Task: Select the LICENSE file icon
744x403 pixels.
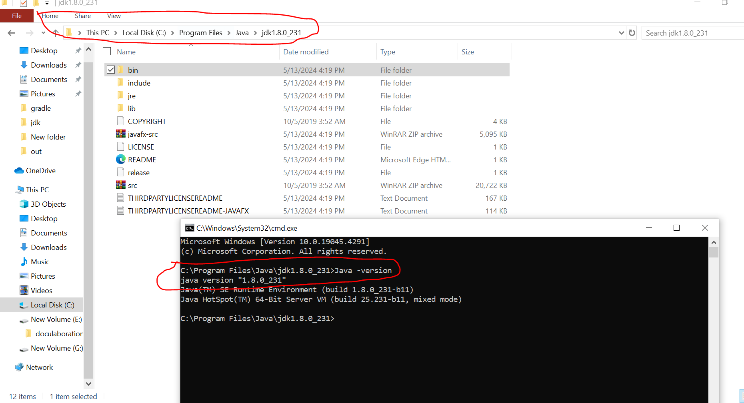Action: pos(121,147)
